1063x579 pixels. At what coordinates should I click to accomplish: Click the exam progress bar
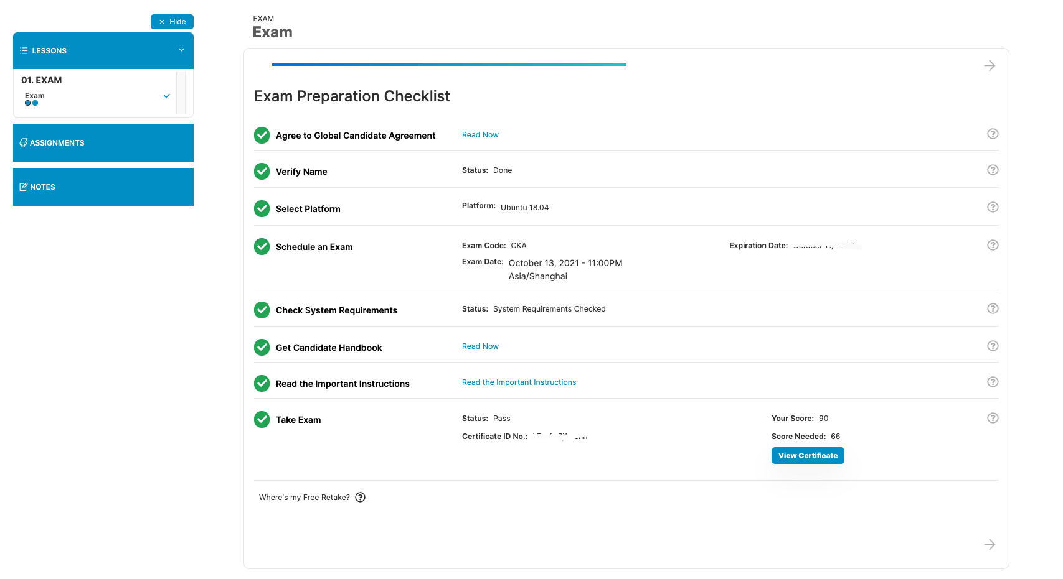449,65
